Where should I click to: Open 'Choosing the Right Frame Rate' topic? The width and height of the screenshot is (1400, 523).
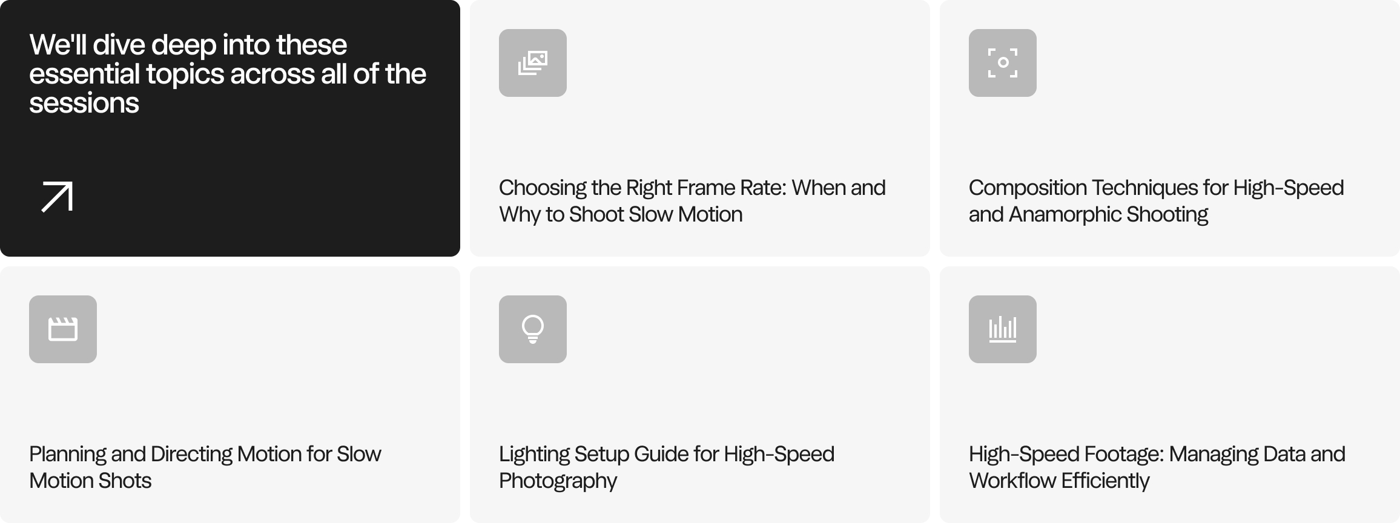point(692,201)
